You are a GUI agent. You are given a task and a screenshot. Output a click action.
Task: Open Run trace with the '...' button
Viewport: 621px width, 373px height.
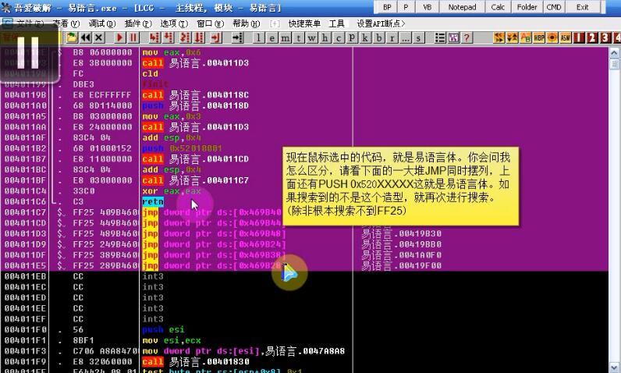pos(405,37)
